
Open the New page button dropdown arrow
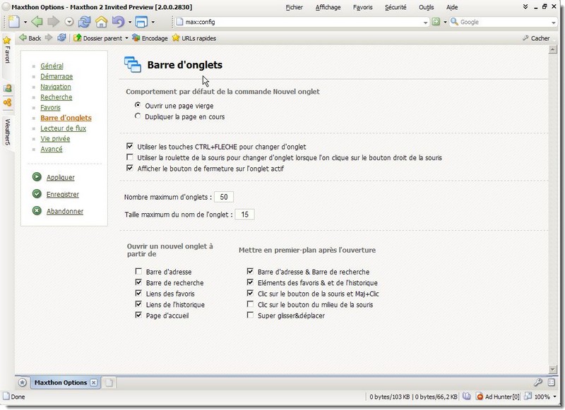tap(25, 22)
